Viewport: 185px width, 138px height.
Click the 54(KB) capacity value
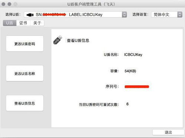(x=130, y=71)
